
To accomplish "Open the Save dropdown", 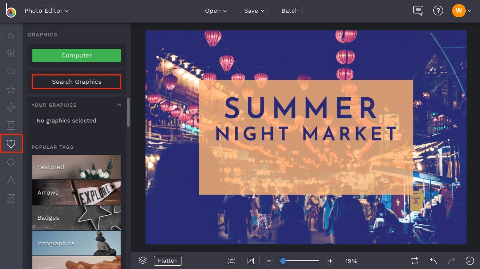I will pos(253,11).
